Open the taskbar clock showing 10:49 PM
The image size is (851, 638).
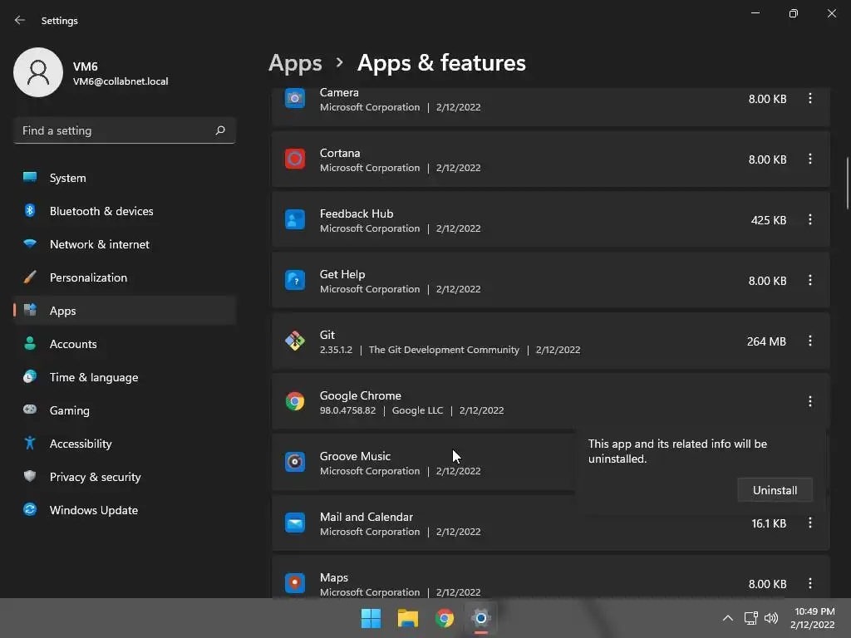pyautogui.click(x=813, y=618)
